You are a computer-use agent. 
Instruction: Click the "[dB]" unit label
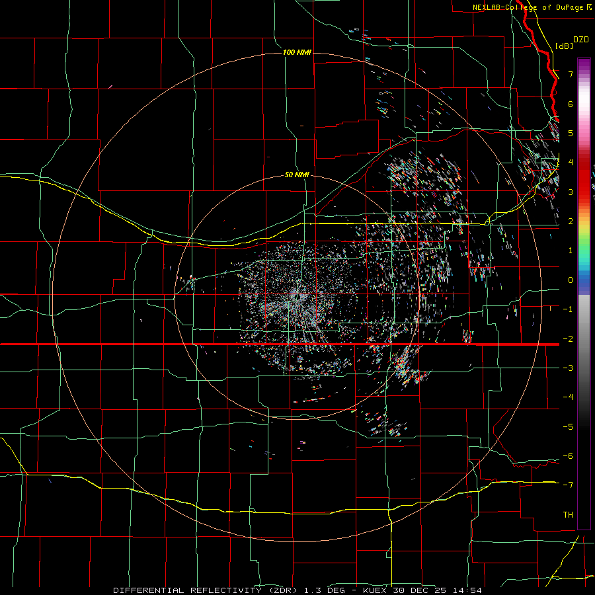[564, 46]
